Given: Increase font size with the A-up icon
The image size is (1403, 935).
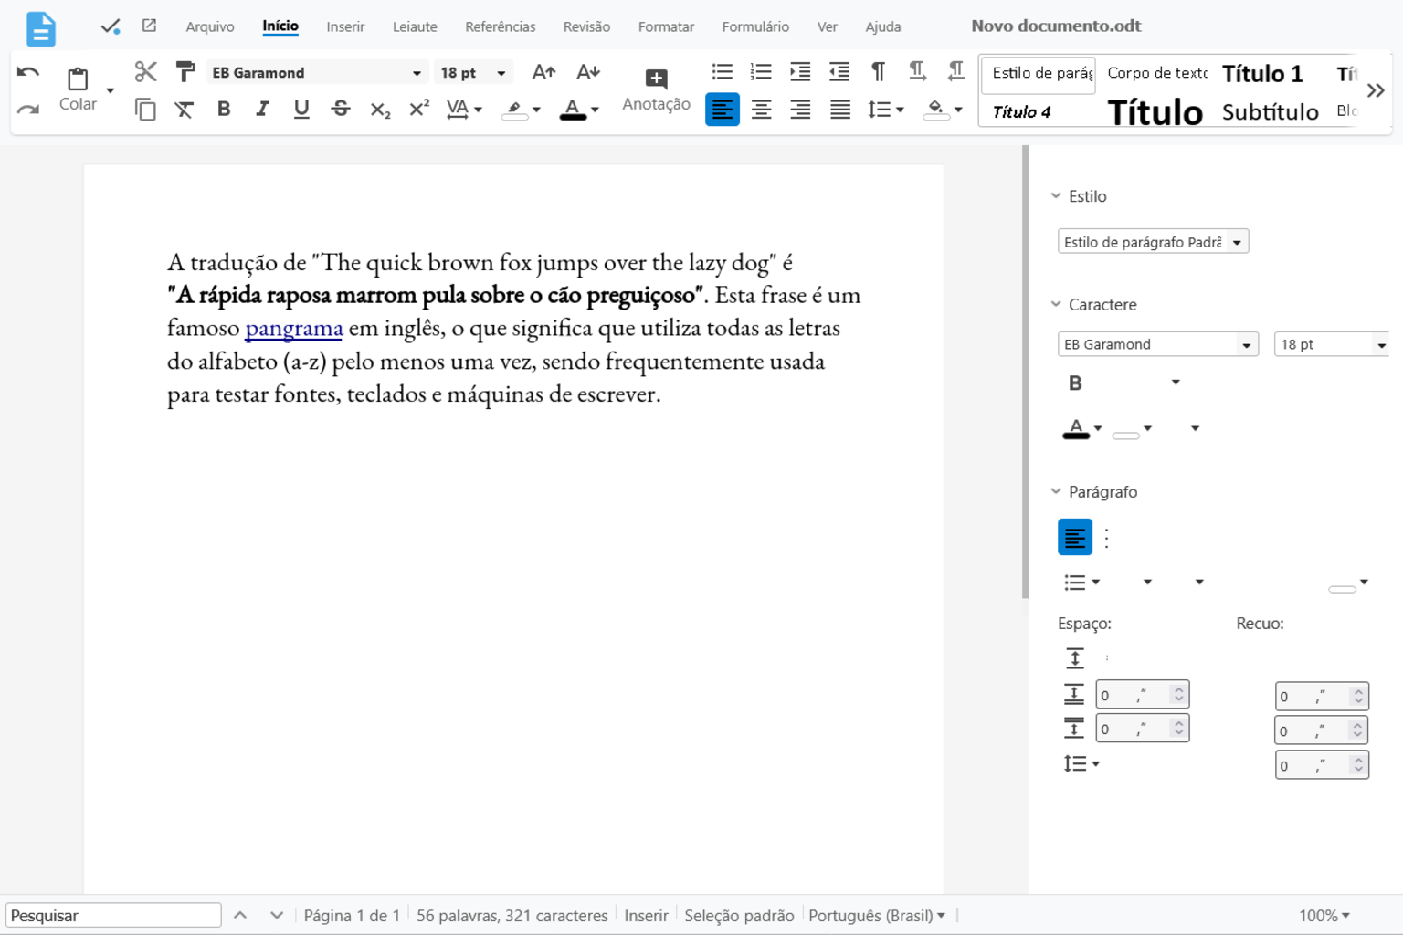Looking at the screenshot, I should coord(543,72).
